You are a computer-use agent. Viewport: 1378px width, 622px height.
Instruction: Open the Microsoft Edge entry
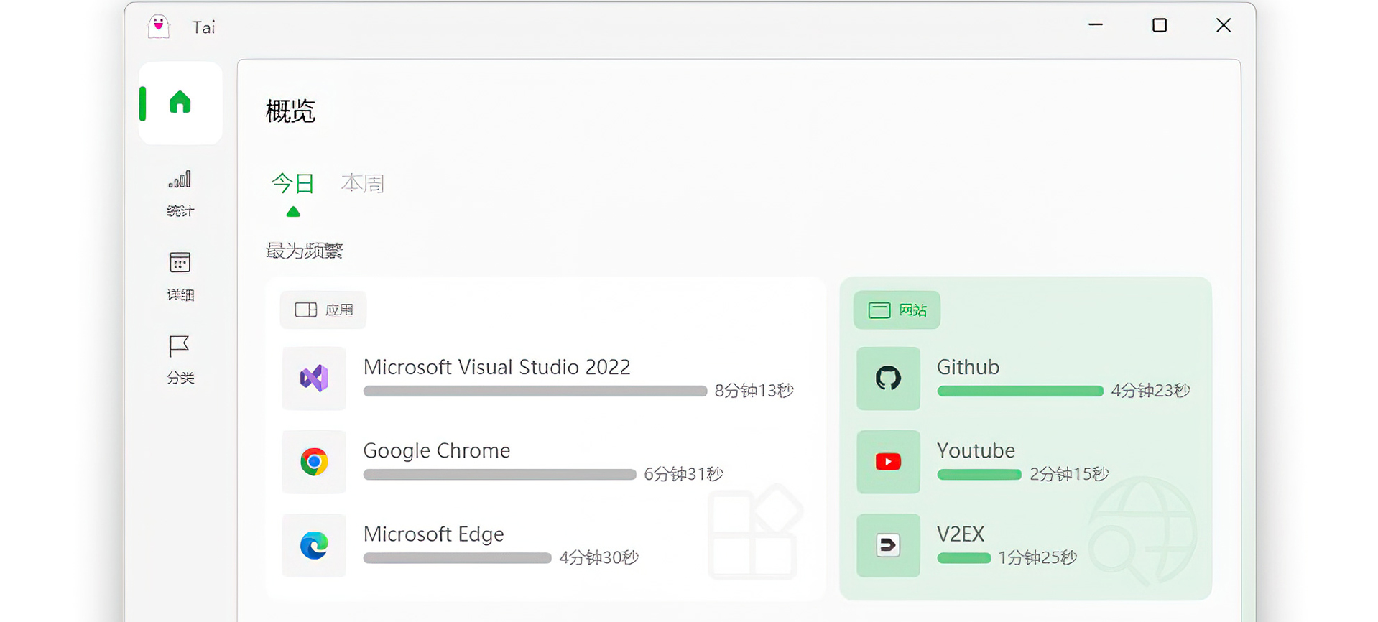coord(461,545)
